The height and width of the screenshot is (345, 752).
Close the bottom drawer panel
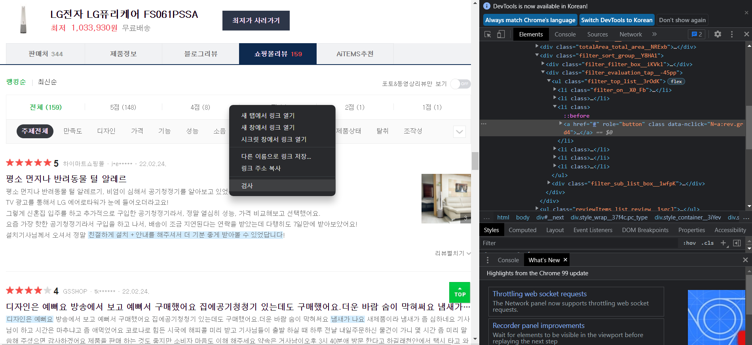(x=745, y=260)
